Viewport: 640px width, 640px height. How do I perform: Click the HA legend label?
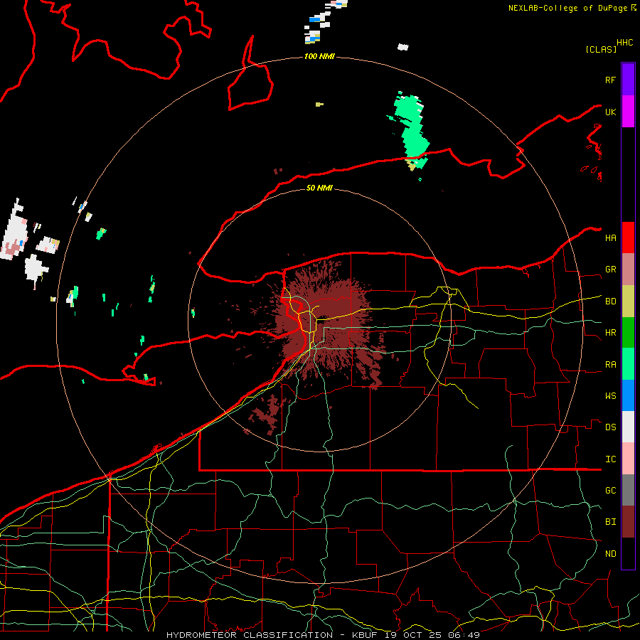tap(610, 238)
